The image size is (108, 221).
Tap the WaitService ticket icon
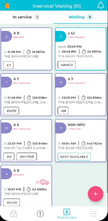click(67, 212)
